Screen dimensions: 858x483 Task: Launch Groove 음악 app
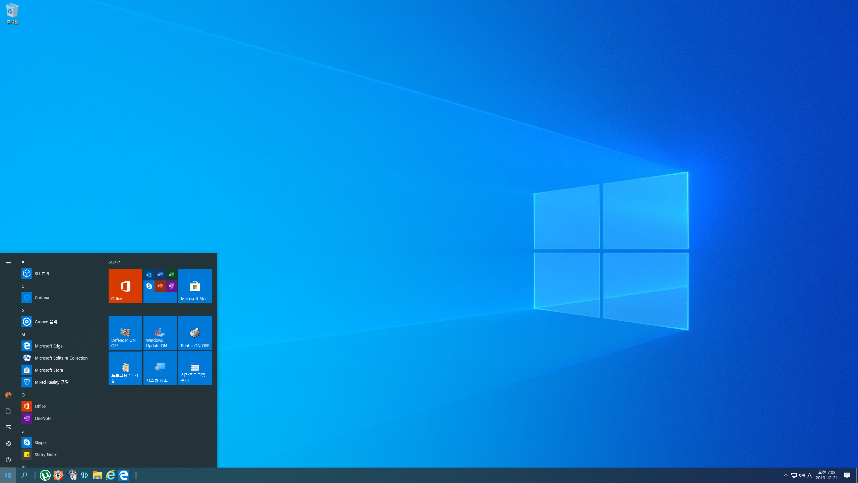click(46, 322)
